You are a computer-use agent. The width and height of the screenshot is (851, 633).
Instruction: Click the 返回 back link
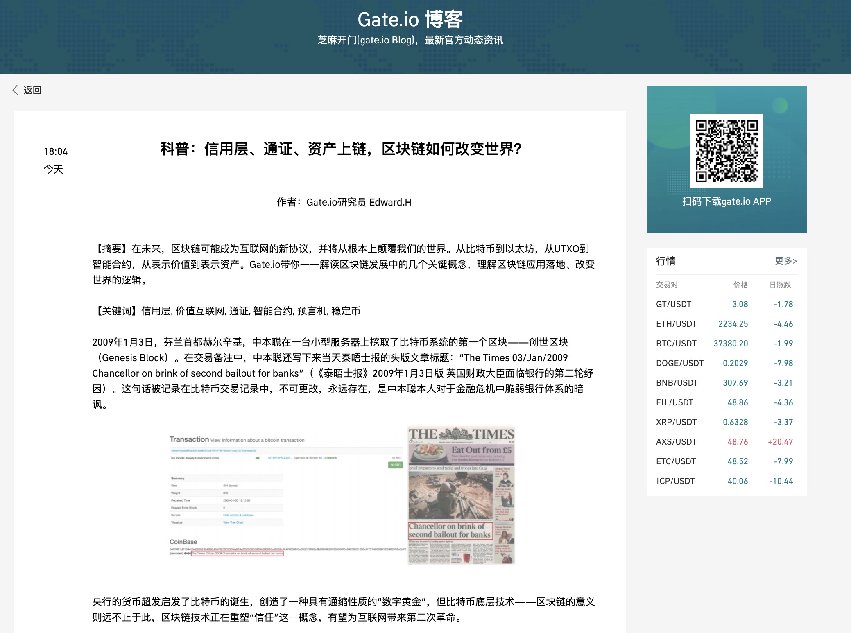pyautogui.click(x=32, y=90)
